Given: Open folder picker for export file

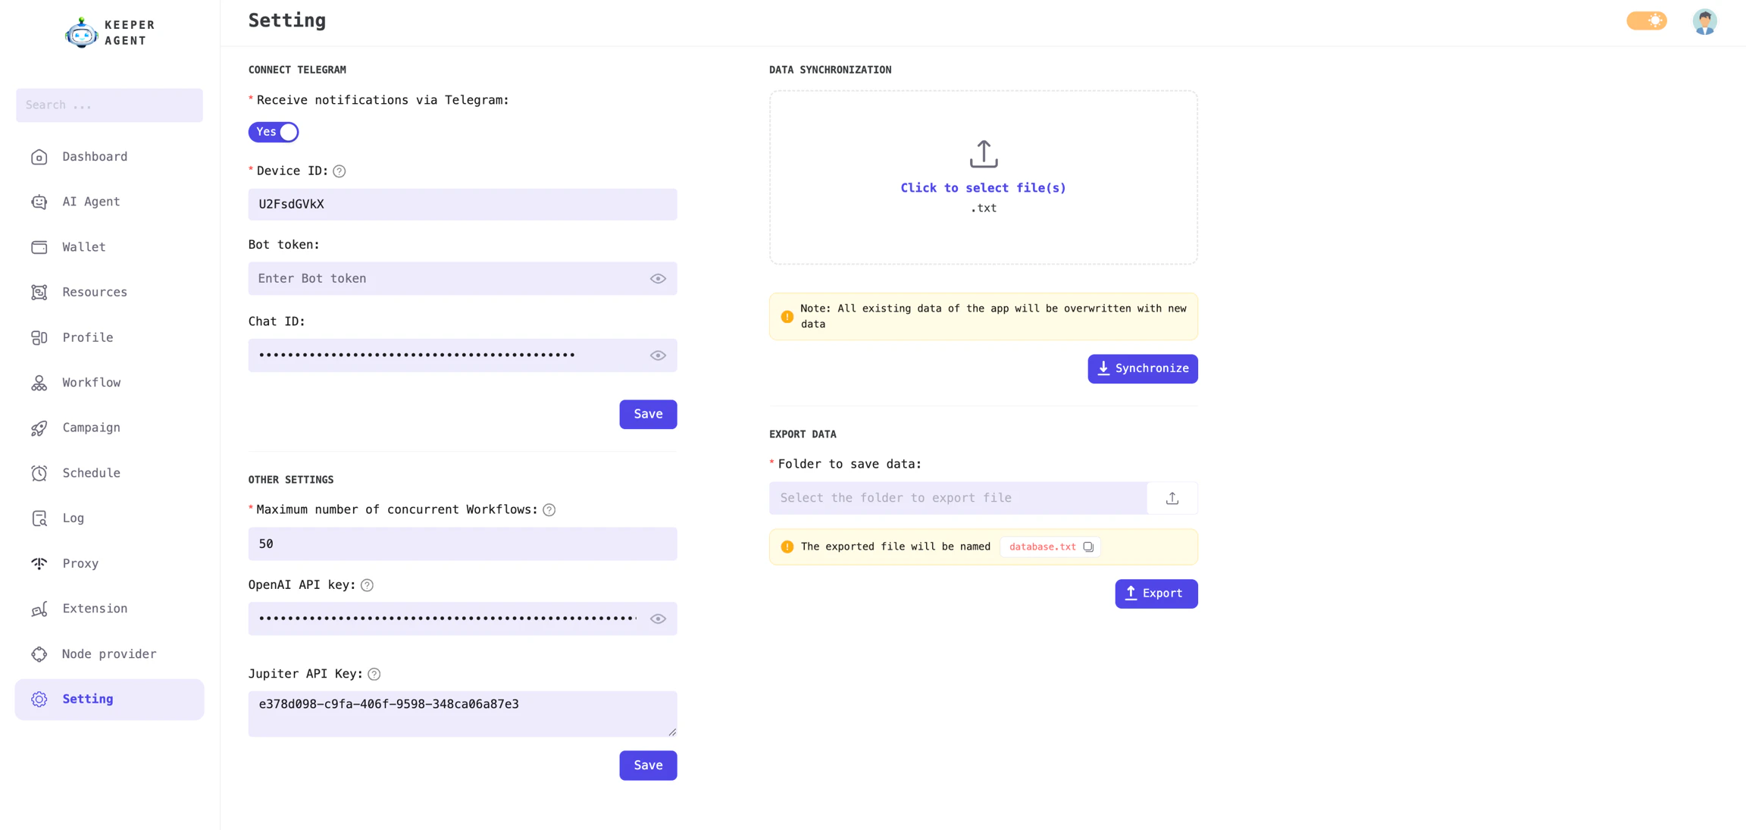Looking at the screenshot, I should point(1172,498).
